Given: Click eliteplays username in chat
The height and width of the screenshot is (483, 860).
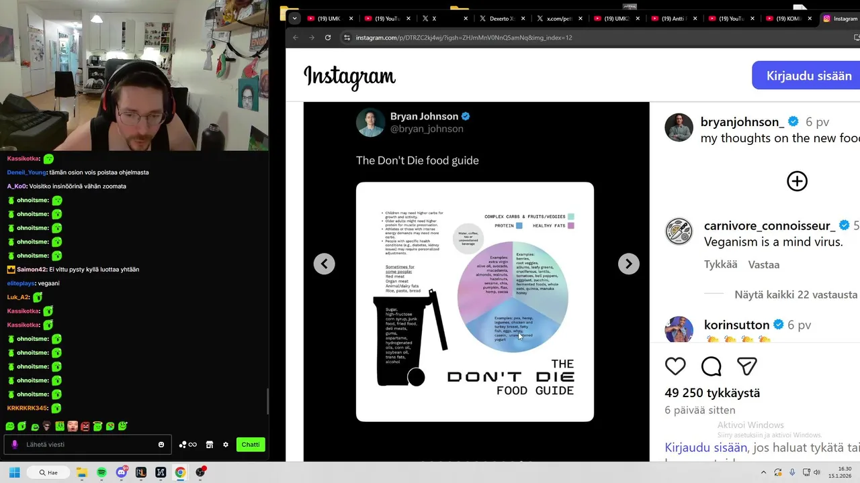Looking at the screenshot, I should point(22,283).
